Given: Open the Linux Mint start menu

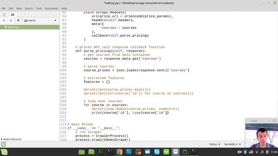Looking at the screenshot, I should tap(4, 152).
